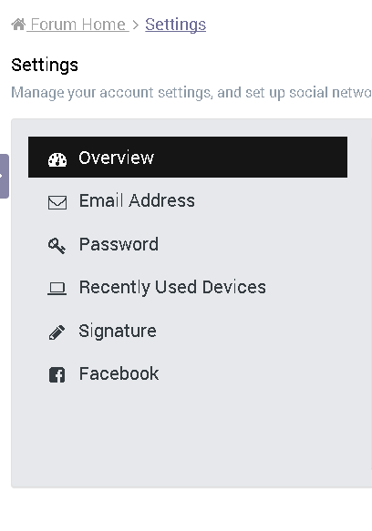
Task: Select the Overview dashboard gauge icon
Action: [57, 159]
